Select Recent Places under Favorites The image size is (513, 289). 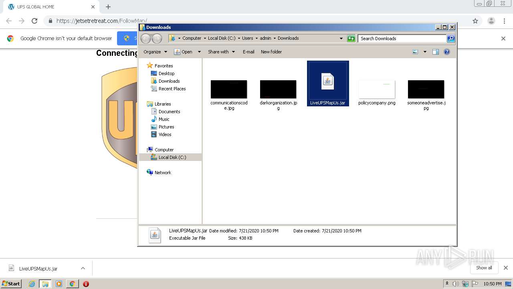[x=168, y=89]
